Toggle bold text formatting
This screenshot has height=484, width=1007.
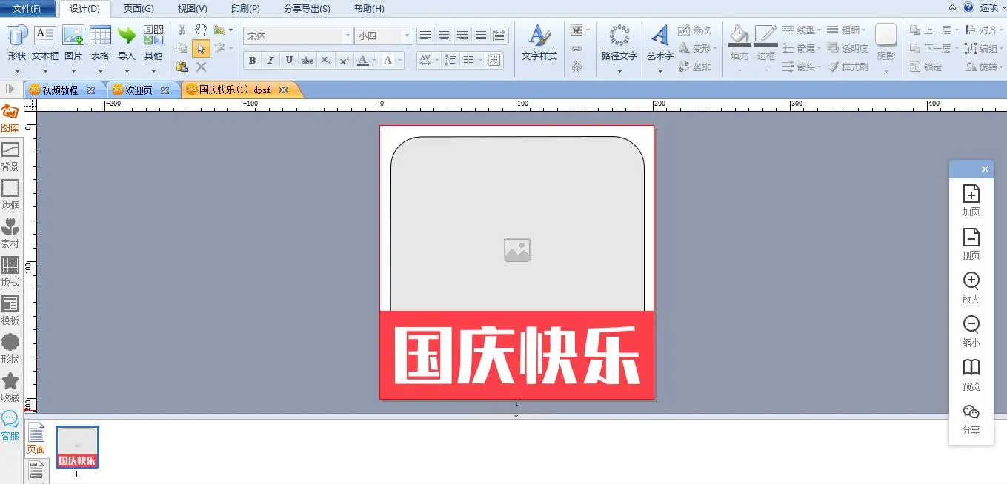252,61
